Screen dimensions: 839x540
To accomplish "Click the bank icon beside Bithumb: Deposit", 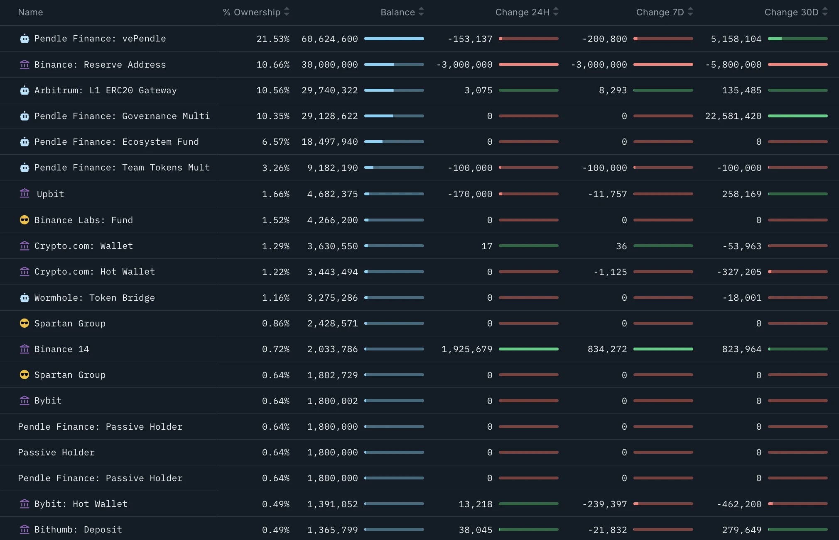I will [x=25, y=530].
